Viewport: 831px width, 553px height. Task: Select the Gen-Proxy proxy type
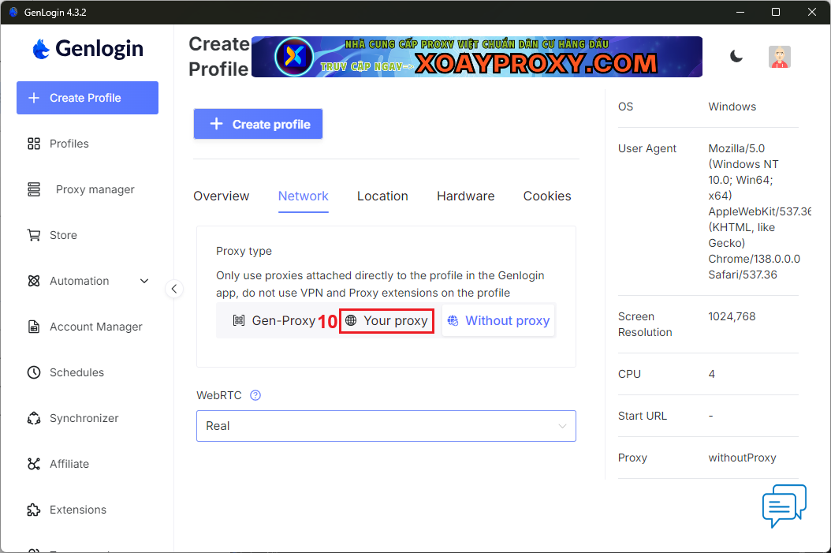[x=274, y=321]
